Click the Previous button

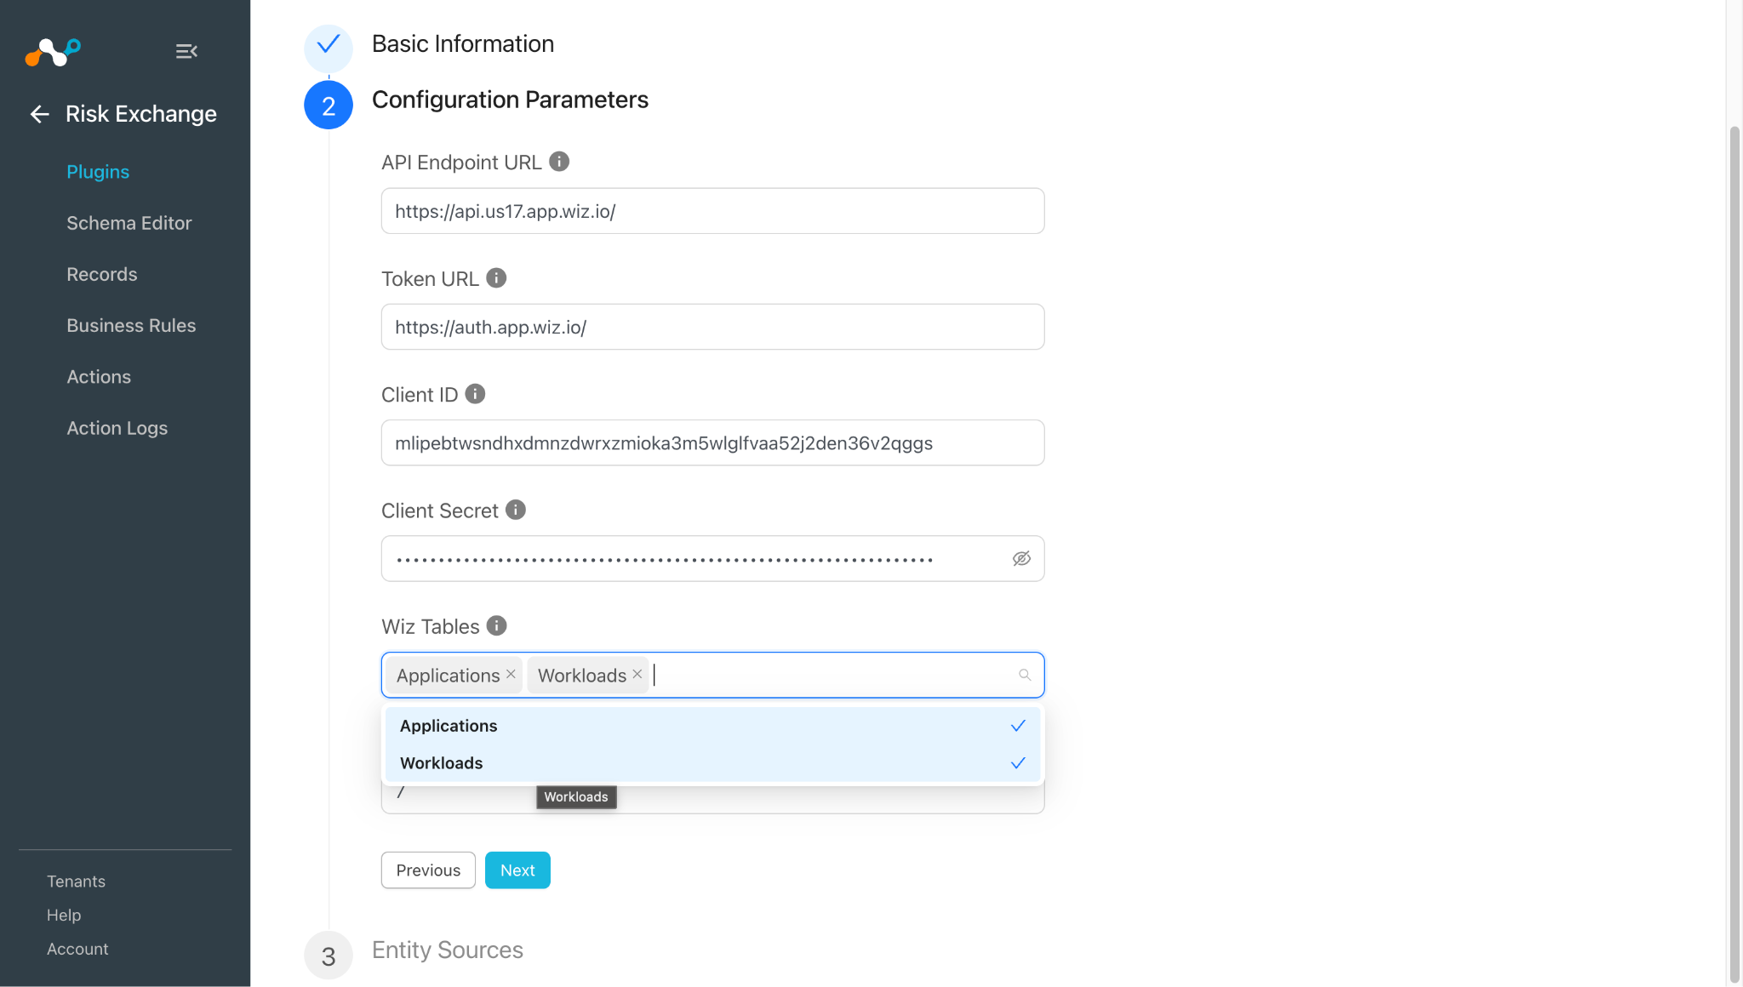coord(428,870)
